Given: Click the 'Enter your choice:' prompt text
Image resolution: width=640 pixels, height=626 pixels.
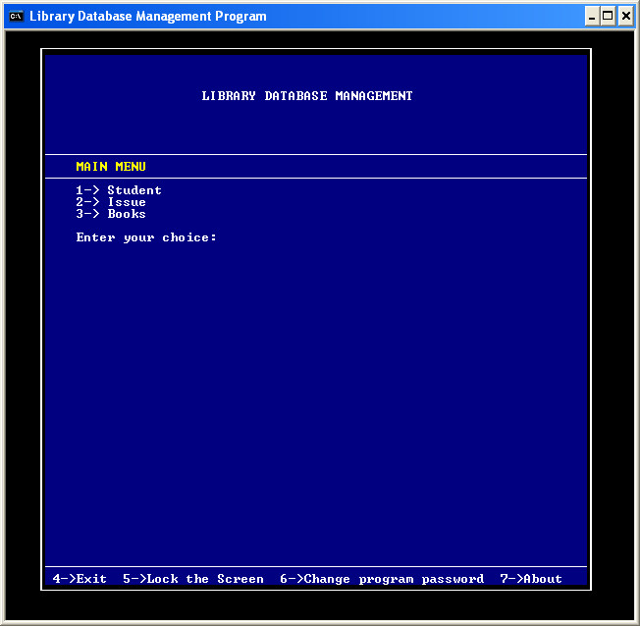Looking at the screenshot, I should (146, 237).
